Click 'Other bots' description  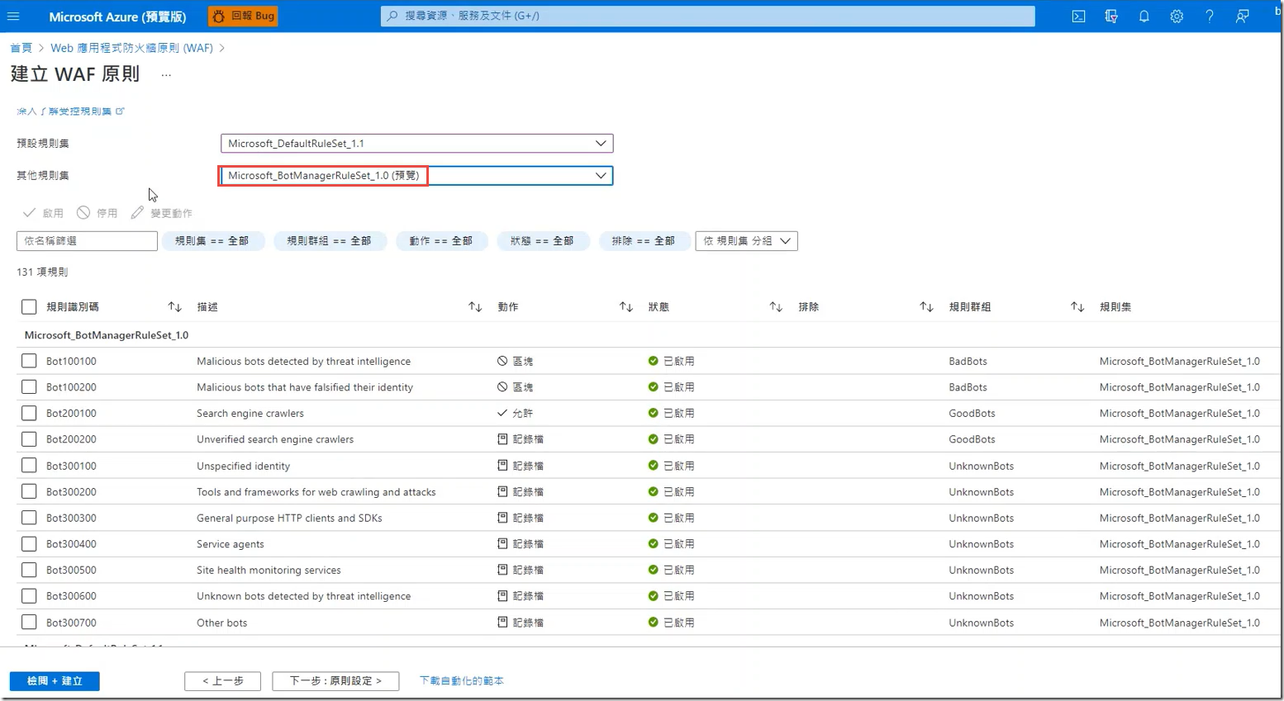coord(221,623)
